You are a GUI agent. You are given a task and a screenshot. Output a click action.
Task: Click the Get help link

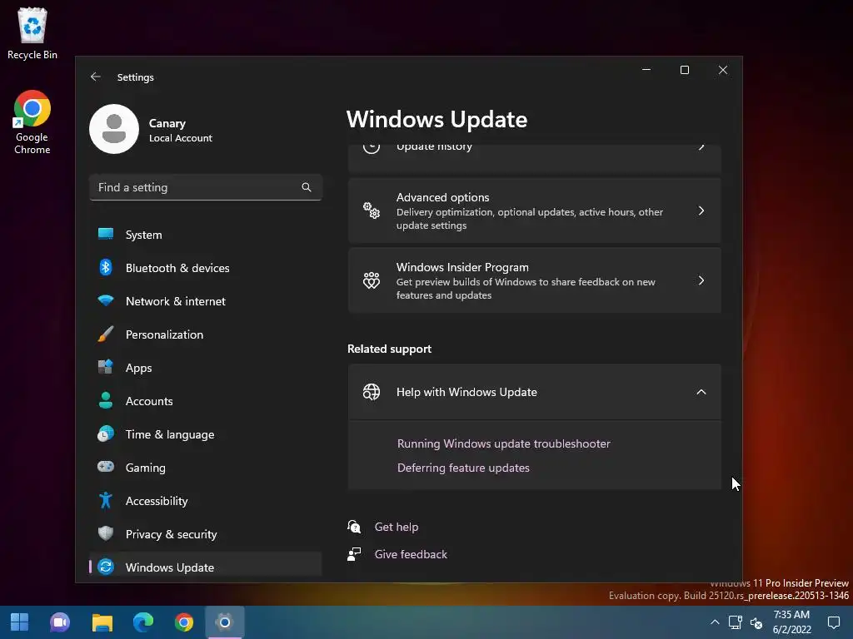pyautogui.click(x=396, y=527)
